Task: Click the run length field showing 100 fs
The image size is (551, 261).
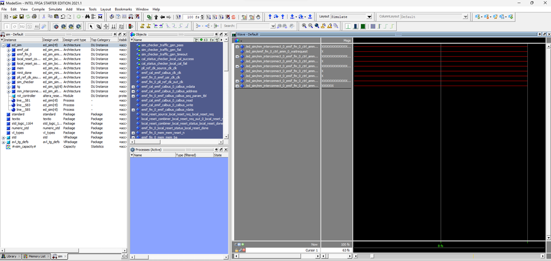Action: [192, 17]
